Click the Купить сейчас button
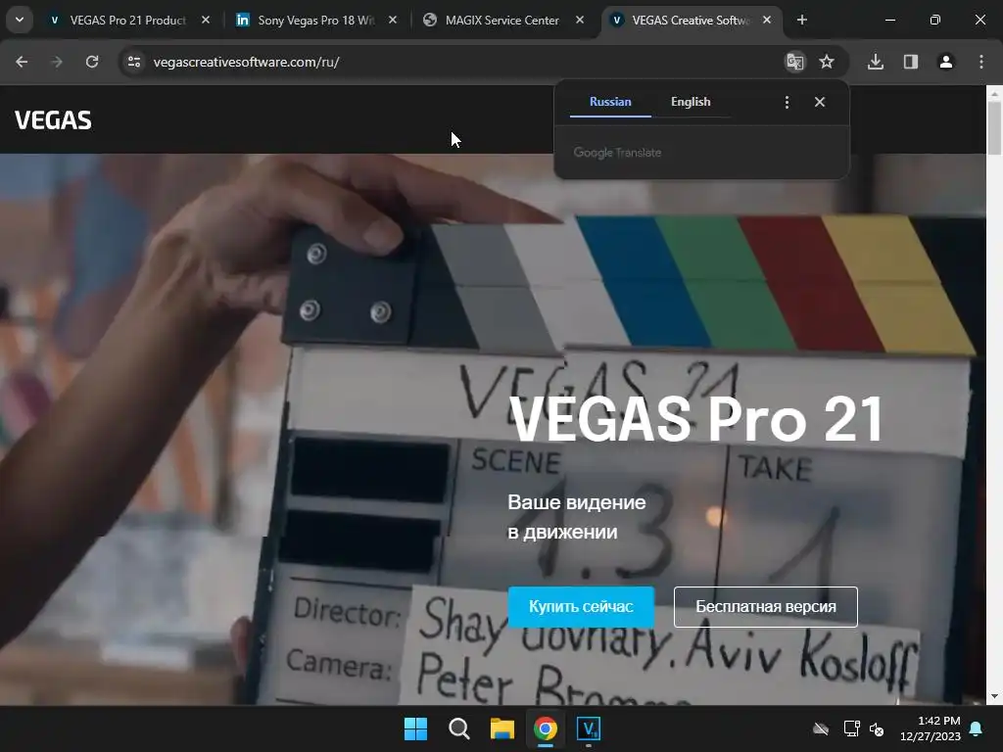 click(x=581, y=607)
